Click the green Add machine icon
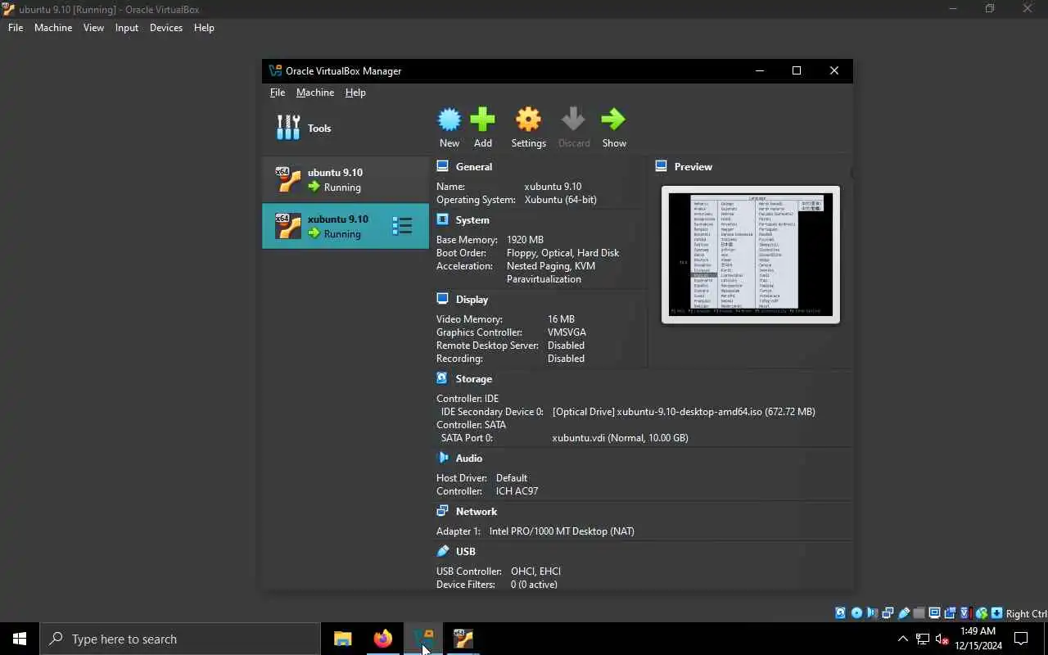 pos(482,120)
